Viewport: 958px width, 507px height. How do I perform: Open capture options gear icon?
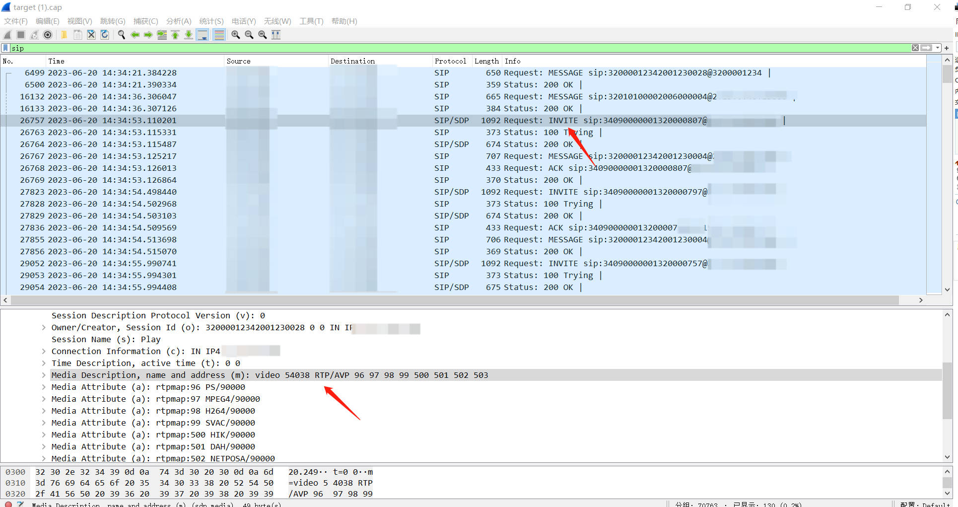coord(48,35)
